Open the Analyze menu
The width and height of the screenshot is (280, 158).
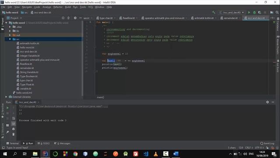[47, 7]
